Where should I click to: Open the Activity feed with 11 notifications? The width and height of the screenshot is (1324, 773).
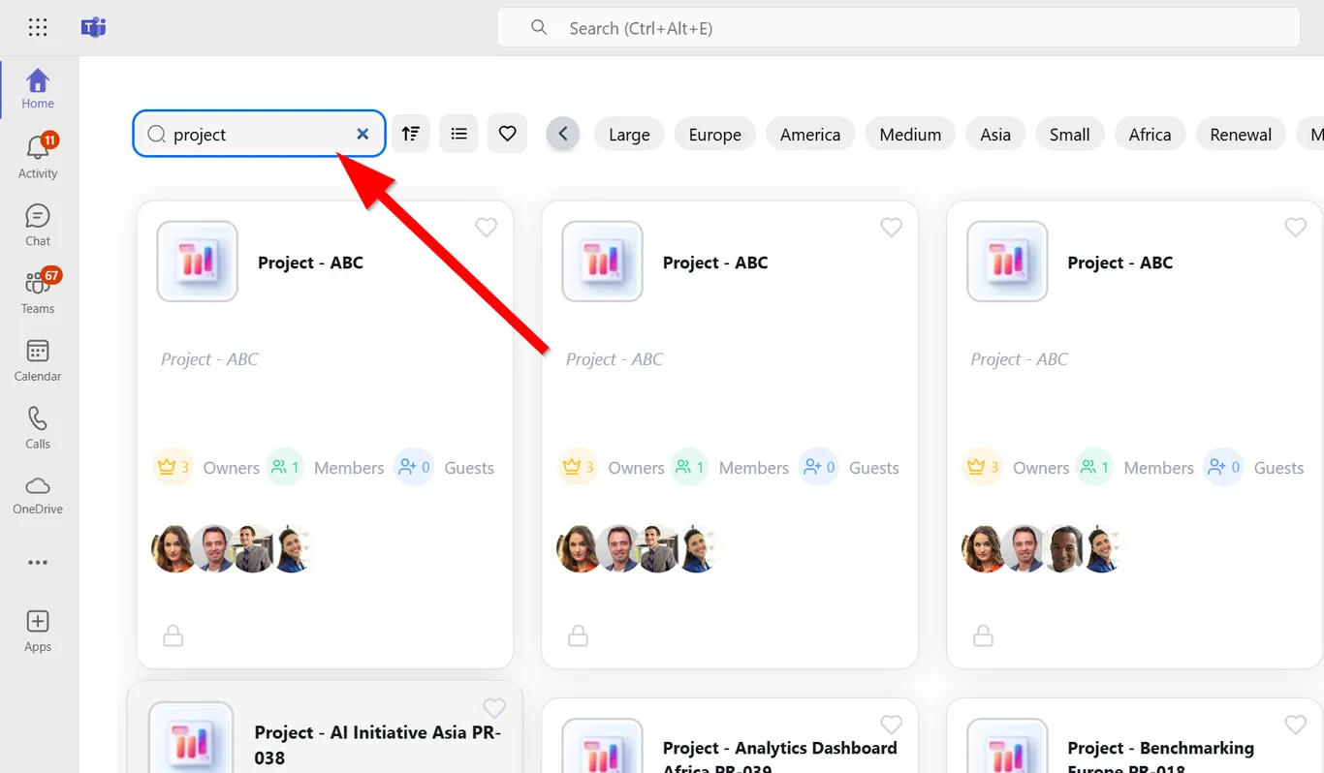[x=38, y=157]
